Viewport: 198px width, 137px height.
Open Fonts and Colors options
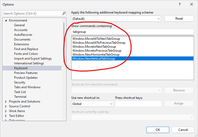pos(26,54)
